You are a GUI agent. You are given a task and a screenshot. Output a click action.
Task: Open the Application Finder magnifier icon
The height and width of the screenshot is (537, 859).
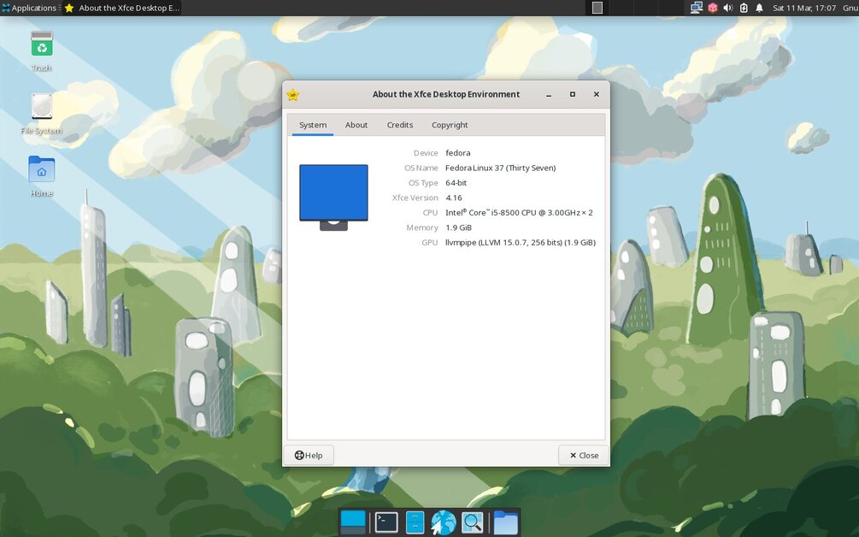point(472,522)
